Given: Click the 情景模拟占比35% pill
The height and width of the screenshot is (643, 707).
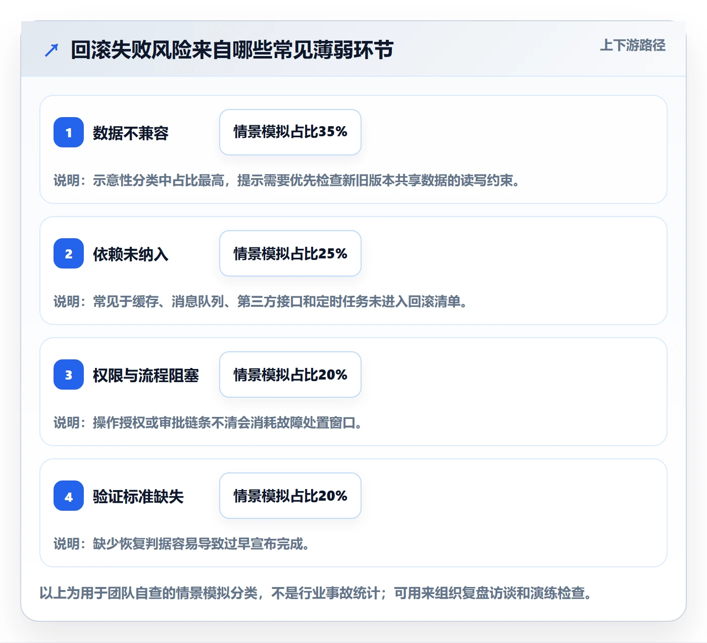Looking at the screenshot, I should tap(290, 132).
